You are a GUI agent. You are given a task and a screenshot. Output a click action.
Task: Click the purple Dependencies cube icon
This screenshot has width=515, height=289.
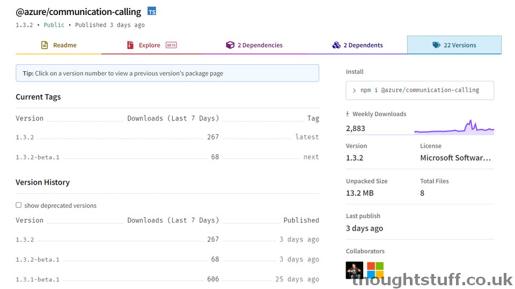click(x=230, y=45)
